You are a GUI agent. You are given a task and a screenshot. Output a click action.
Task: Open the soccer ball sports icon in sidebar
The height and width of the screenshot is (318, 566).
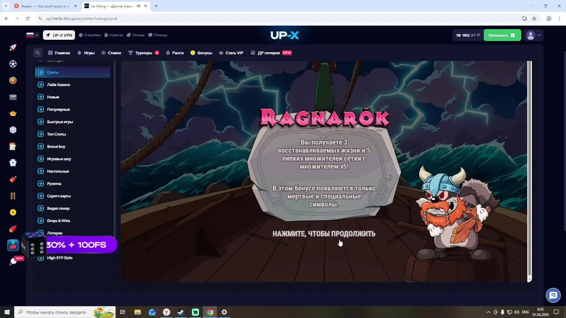(x=13, y=64)
